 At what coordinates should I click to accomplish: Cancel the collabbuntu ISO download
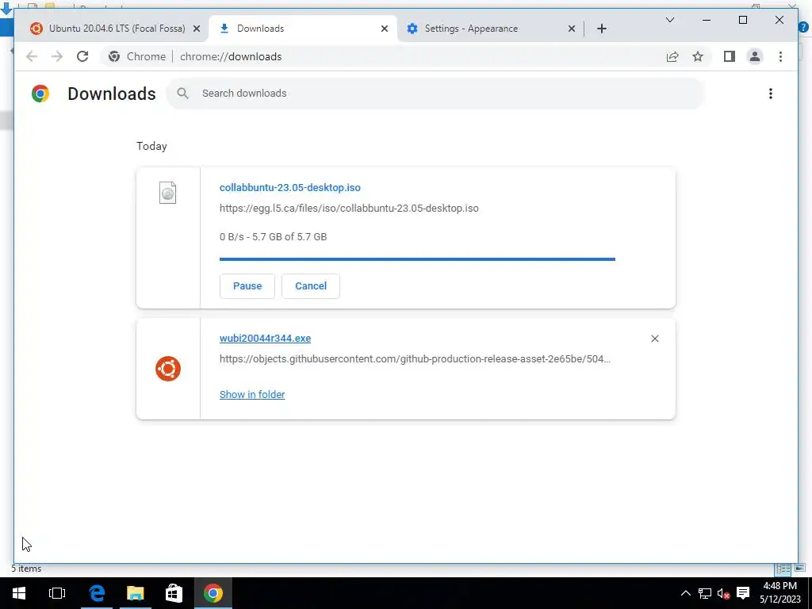(311, 285)
